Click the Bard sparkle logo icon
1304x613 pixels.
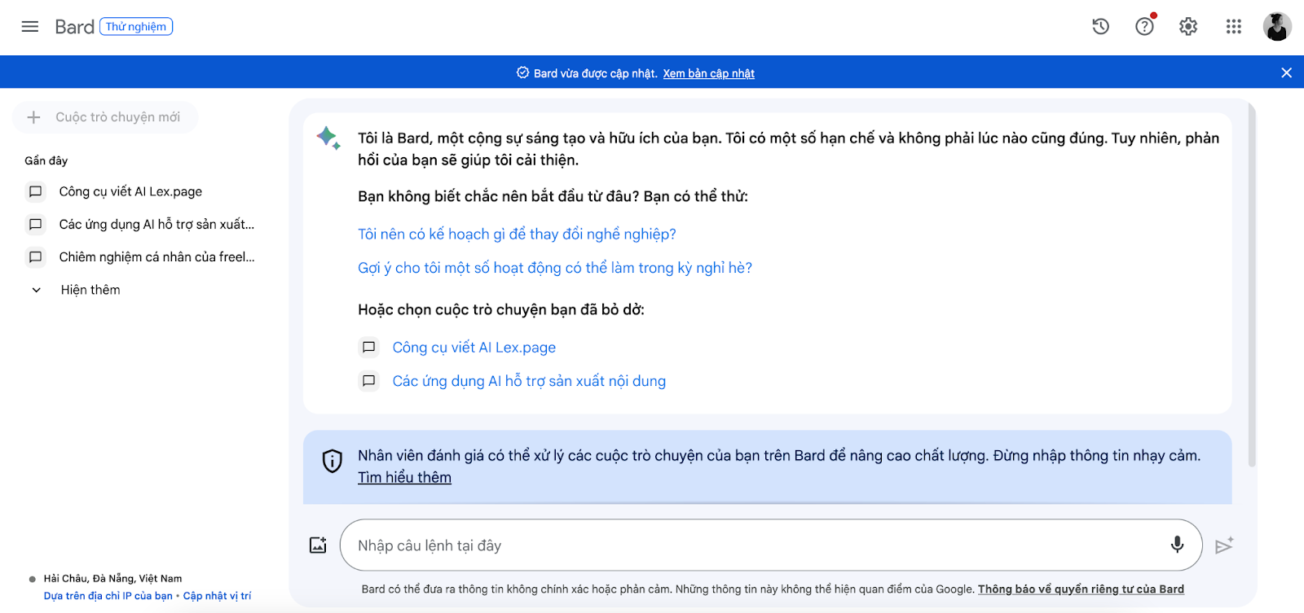click(x=328, y=138)
